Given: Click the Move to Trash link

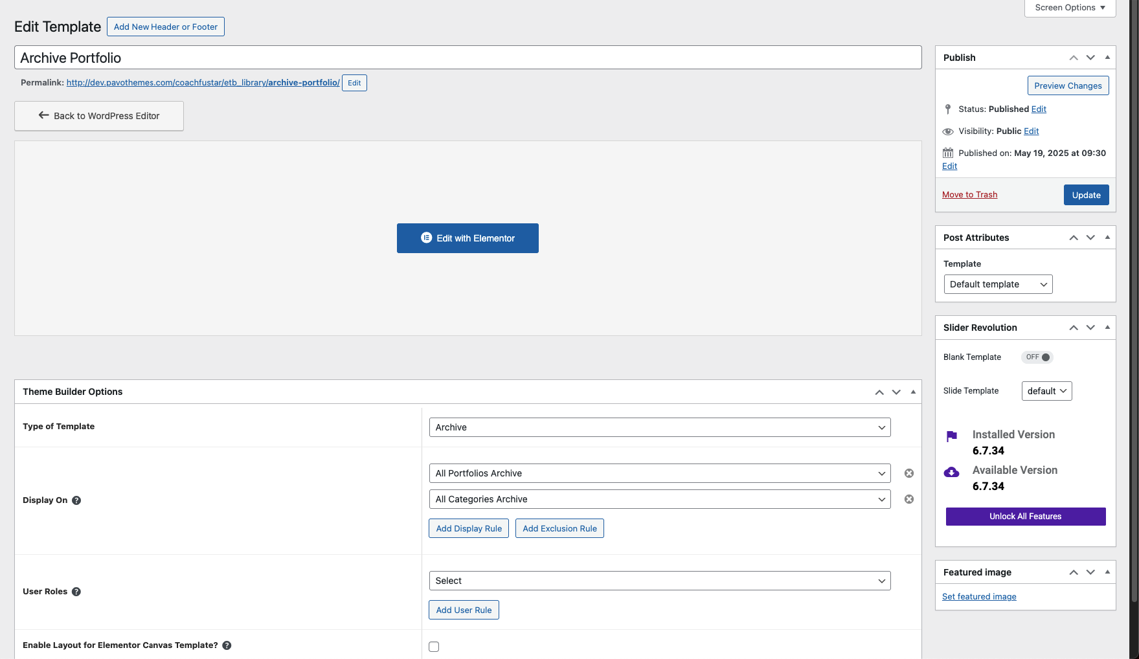Looking at the screenshot, I should point(969,195).
